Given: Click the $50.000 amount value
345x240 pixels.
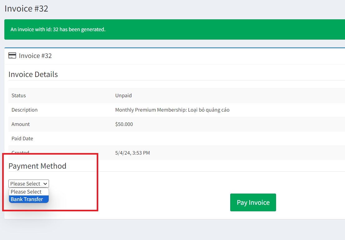Looking at the screenshot, I should 124,124.
